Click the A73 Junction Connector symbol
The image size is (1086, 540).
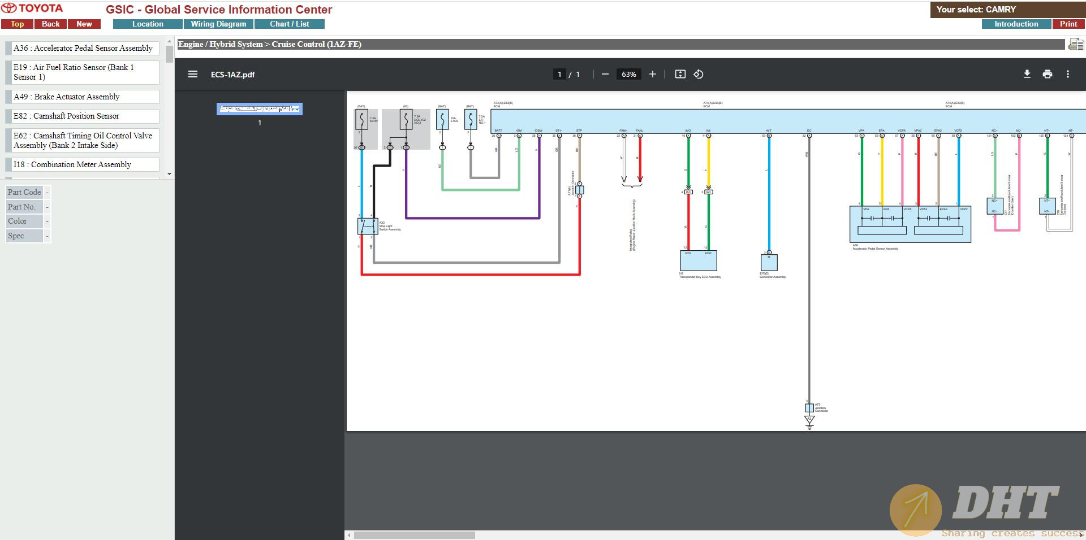pyautogui.click(x=809, y=408)
